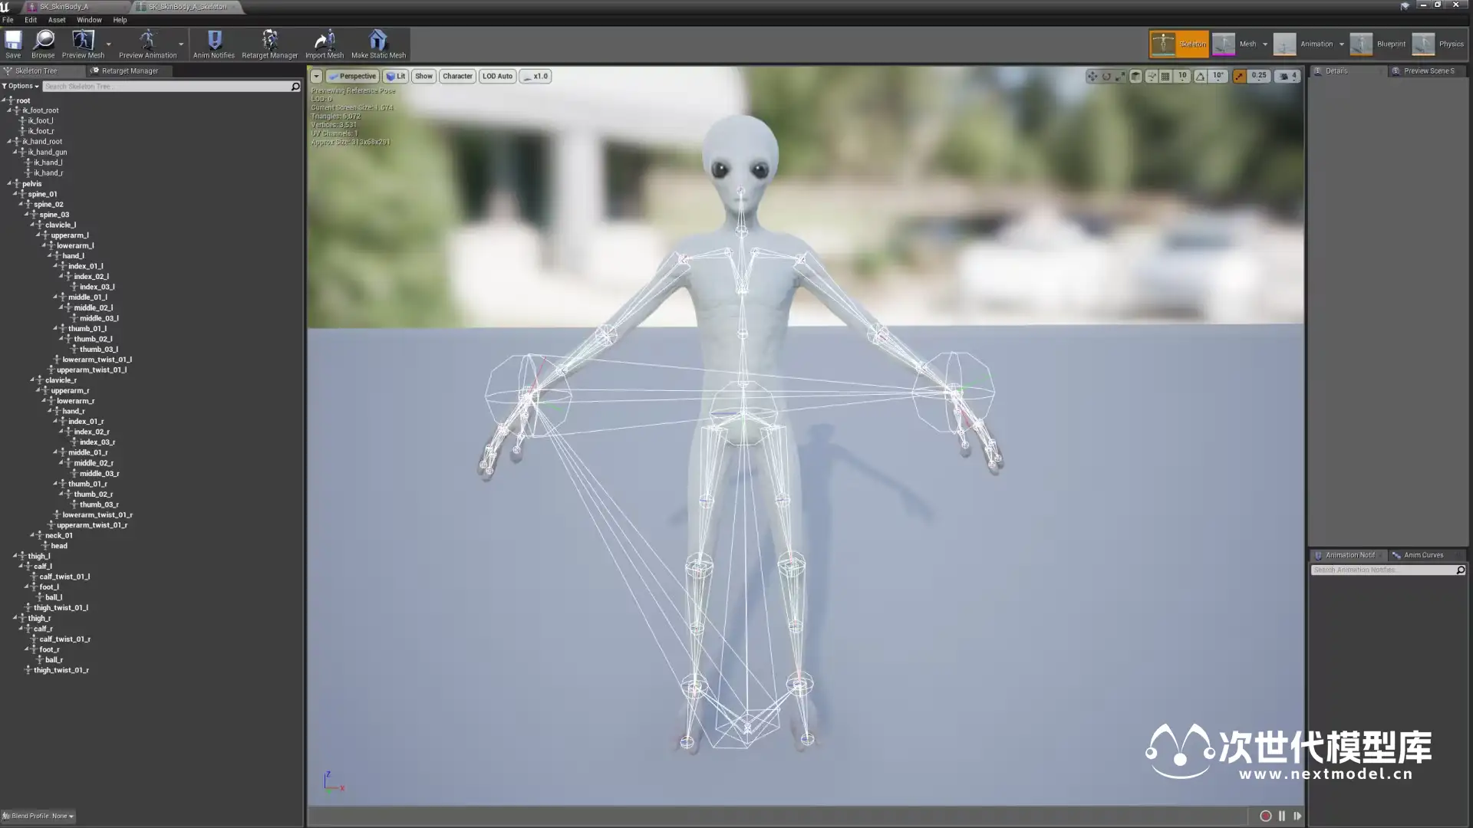Screen dimensions: 1473x828
Task: Select the translate transform gizmo icon
Action: pos(1092,76)
